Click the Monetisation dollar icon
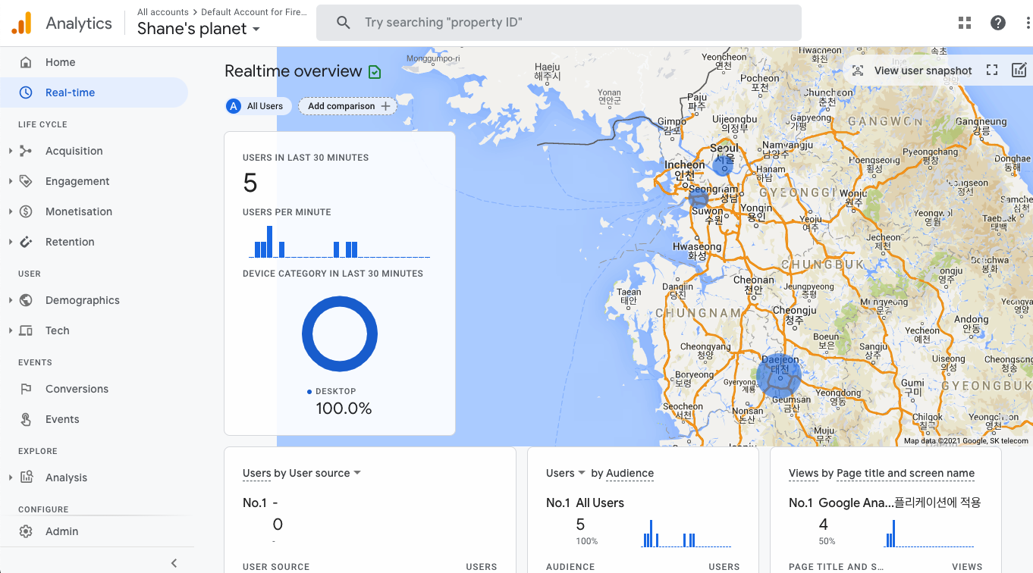The image size is (1033, 573). 26,211
